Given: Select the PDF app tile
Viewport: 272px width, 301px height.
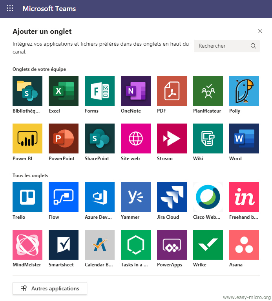Looking at the screenshot, I should click(x=172, y=91).
